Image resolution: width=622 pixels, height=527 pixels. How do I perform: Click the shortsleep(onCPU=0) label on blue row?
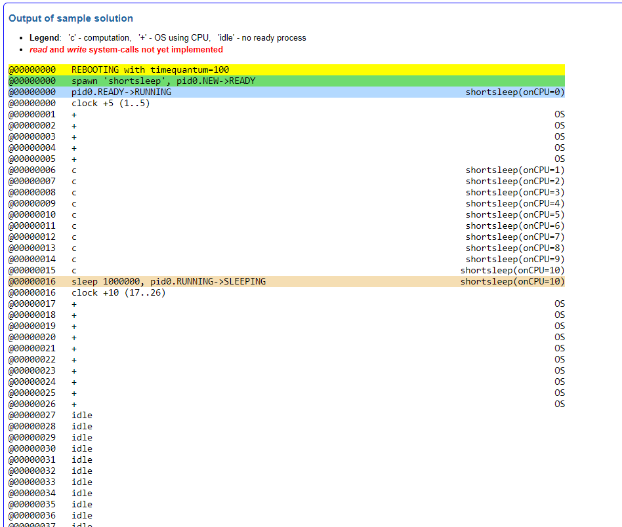point(515,92)
